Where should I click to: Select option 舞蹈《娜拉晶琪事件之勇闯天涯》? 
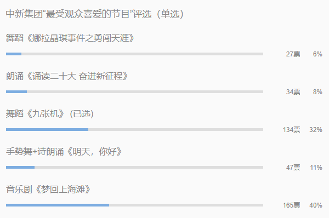click(x=70, y=38)
